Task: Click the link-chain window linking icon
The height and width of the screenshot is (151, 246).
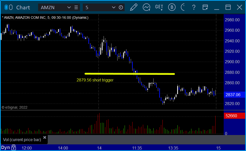Action: coord(8,7)
